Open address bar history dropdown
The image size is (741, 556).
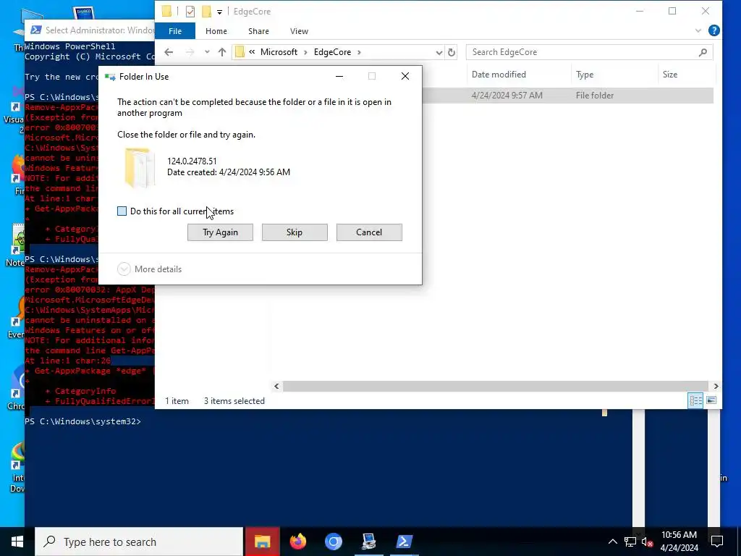[x=439, y=52]
